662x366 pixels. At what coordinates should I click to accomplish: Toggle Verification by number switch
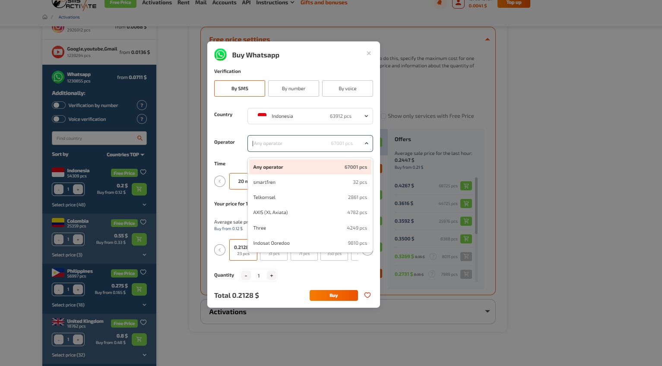click(x=59, y=105)
